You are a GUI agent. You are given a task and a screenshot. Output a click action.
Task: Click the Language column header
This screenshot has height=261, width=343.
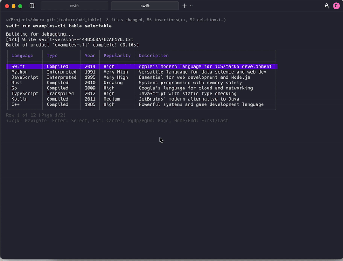tap(23, 56)
